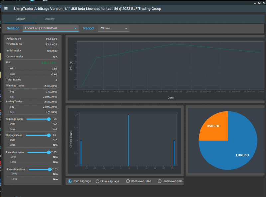This screenshot has width=266, height=197.
Task: Open the hamburger navigation menu
Action: [5, 9]
